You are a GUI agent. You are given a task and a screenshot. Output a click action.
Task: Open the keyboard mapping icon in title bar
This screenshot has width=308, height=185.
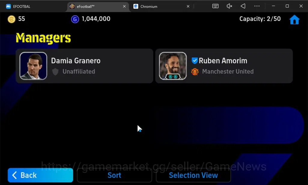215,6
